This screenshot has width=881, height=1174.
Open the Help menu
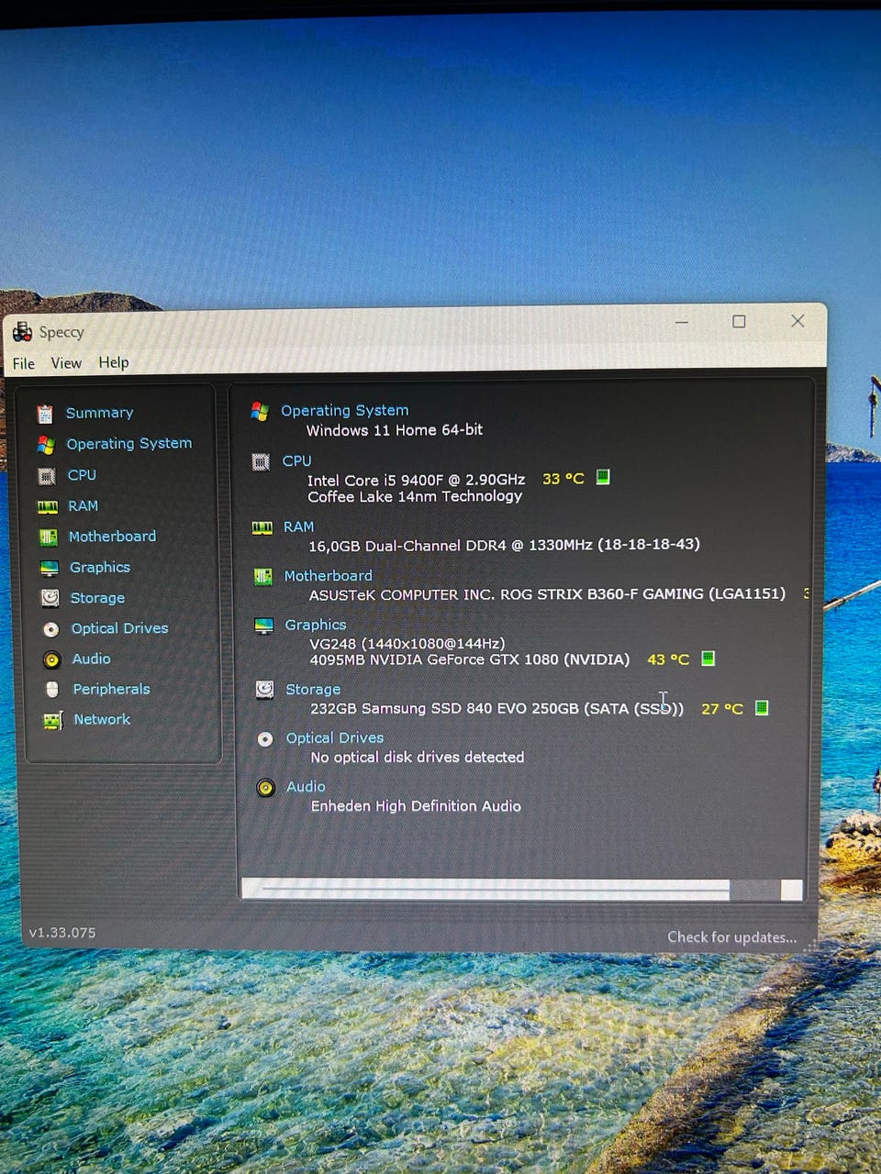click(114, 362)
